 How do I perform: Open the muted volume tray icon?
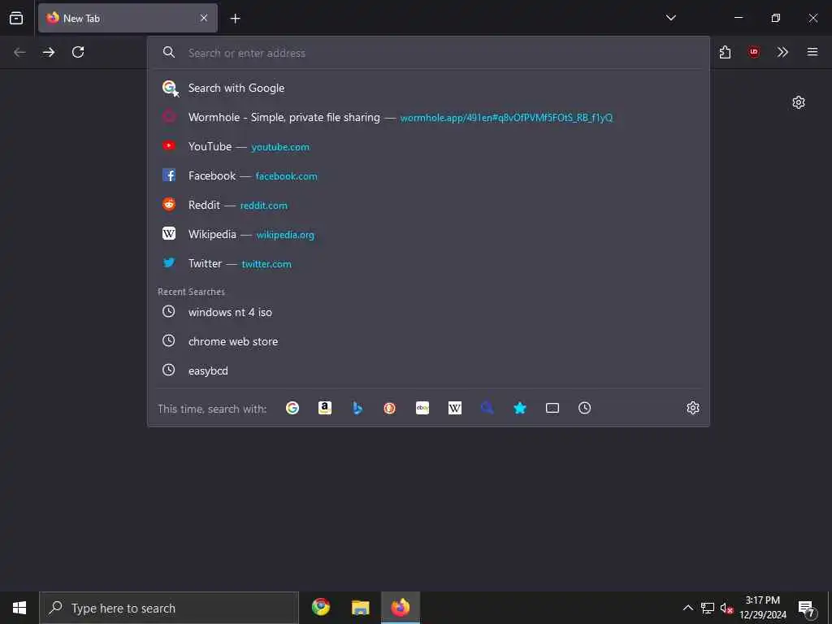[x=726, y=608]
